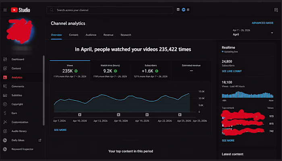This screenshot has height=161, width=282.
Task: Click the top content row with 973 views
Action: point(248,116)
